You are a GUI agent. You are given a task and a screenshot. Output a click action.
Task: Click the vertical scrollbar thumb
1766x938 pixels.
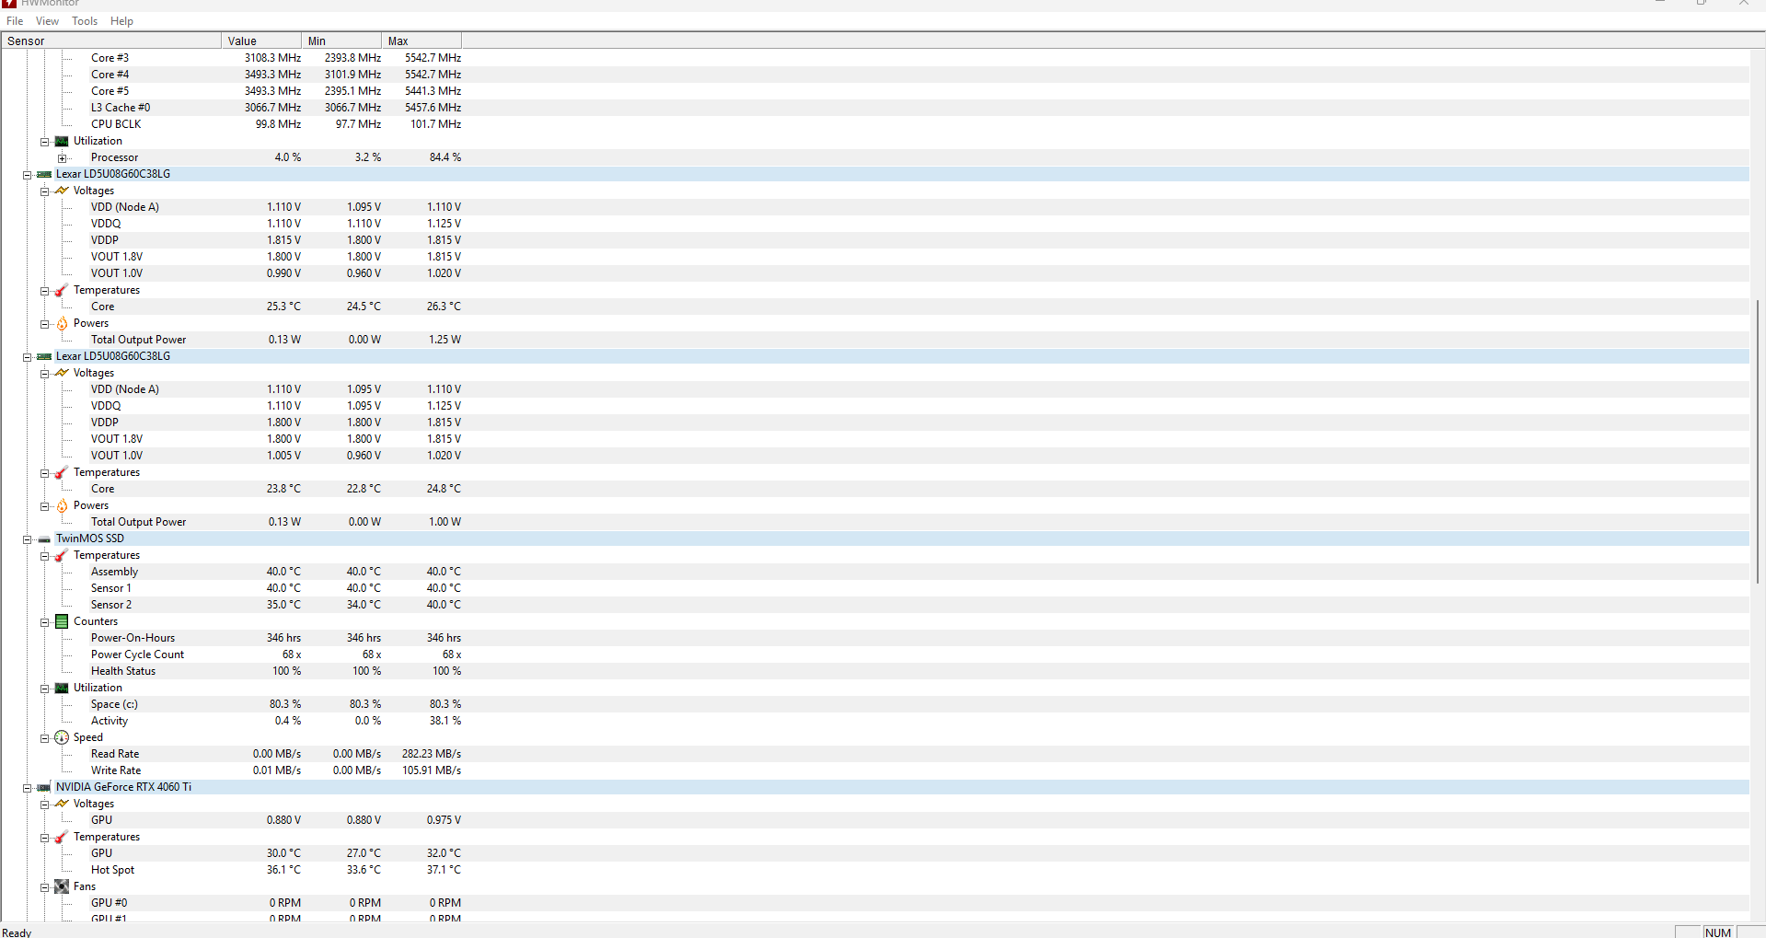(1758, 441)
